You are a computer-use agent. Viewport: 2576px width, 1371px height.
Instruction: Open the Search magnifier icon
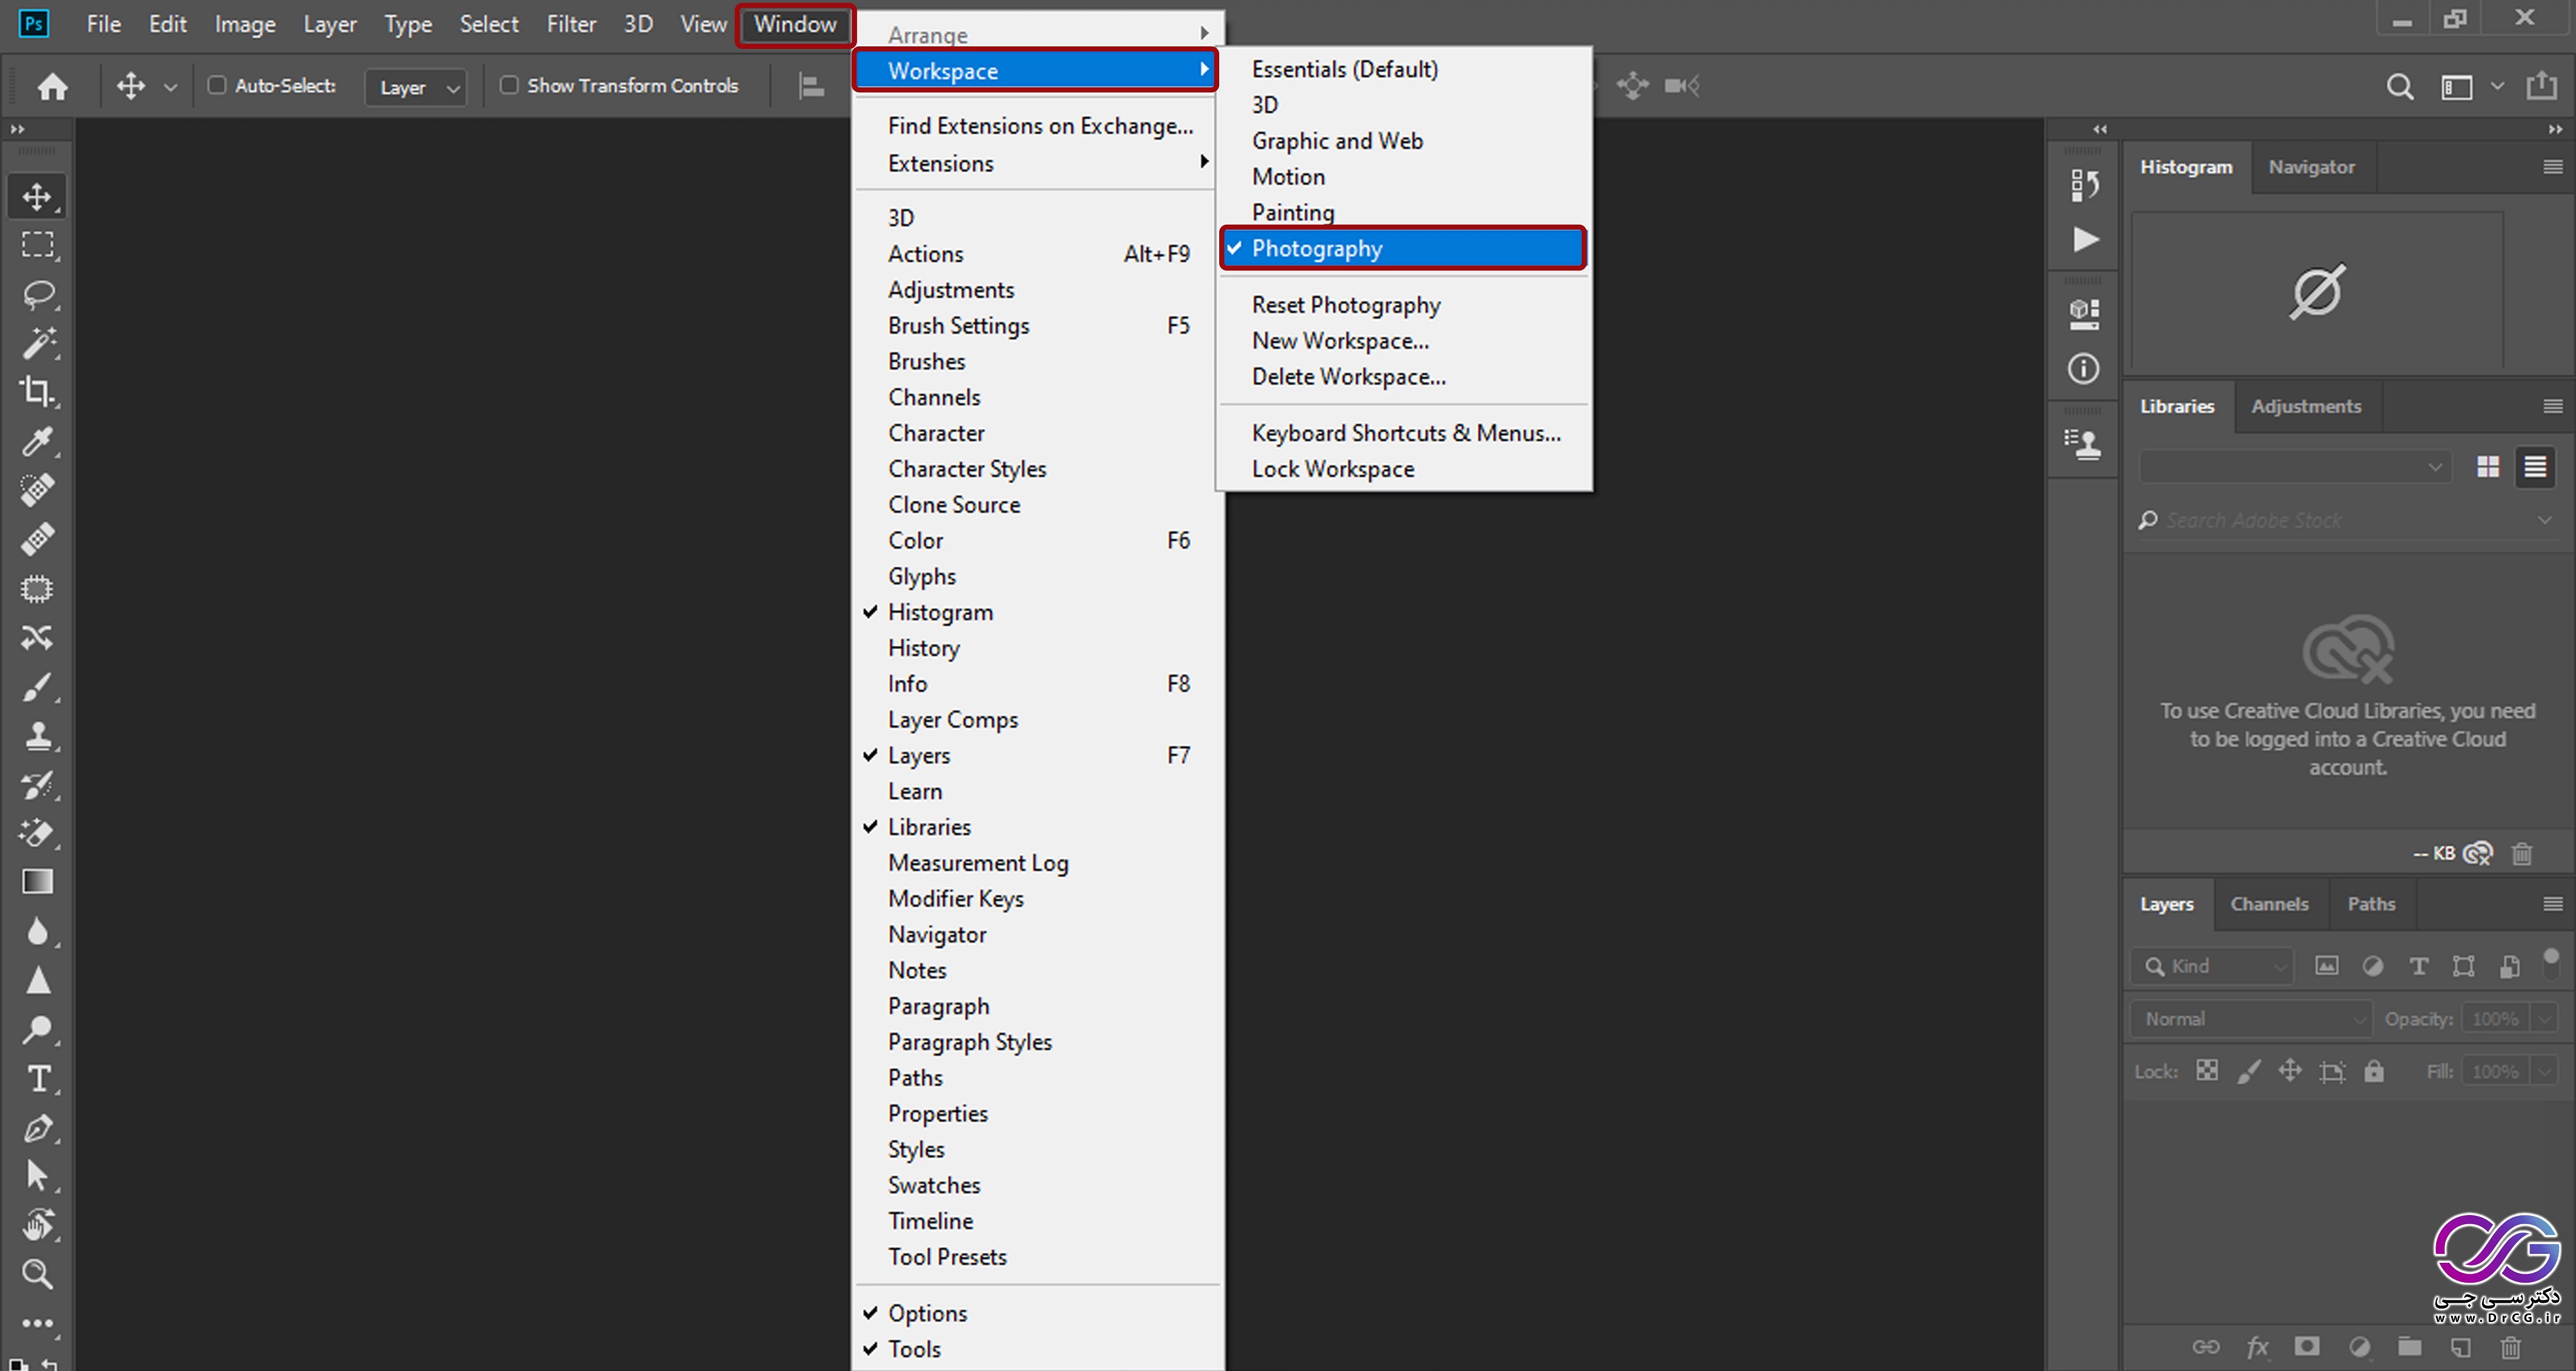pos(2400,87)
